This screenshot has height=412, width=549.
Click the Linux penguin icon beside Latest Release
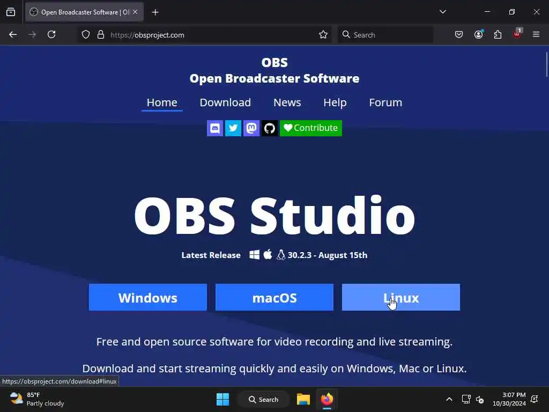point(281,255)
